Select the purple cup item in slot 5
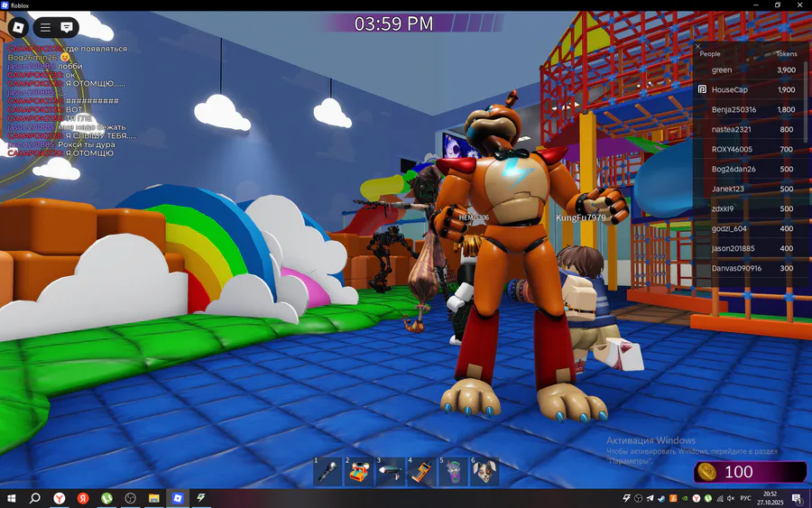Image resolution: width=812 pixels, height=508 pixels. [454, 471]
